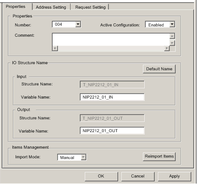Click the Output Variable Name field

[x=112, y=131]
